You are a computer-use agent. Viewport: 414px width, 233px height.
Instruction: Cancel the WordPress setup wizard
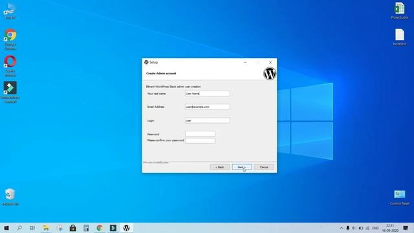coord(264,167)
